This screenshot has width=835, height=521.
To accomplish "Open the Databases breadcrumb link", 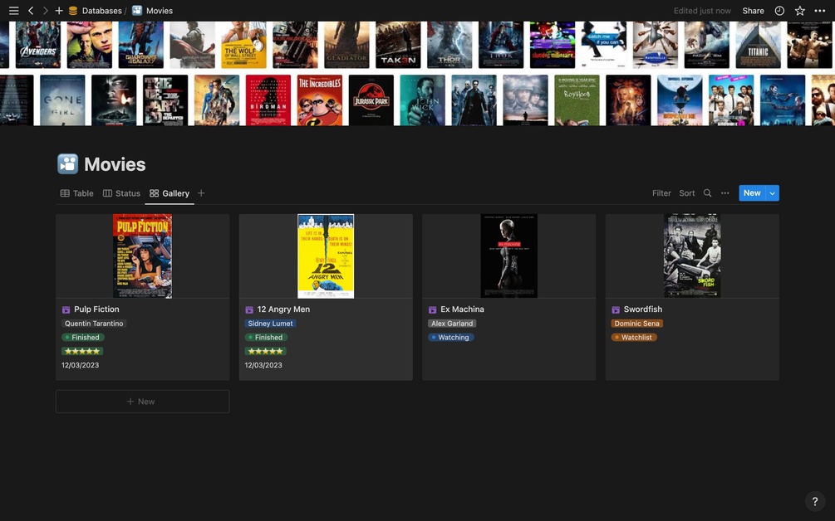I will (101, 11).
